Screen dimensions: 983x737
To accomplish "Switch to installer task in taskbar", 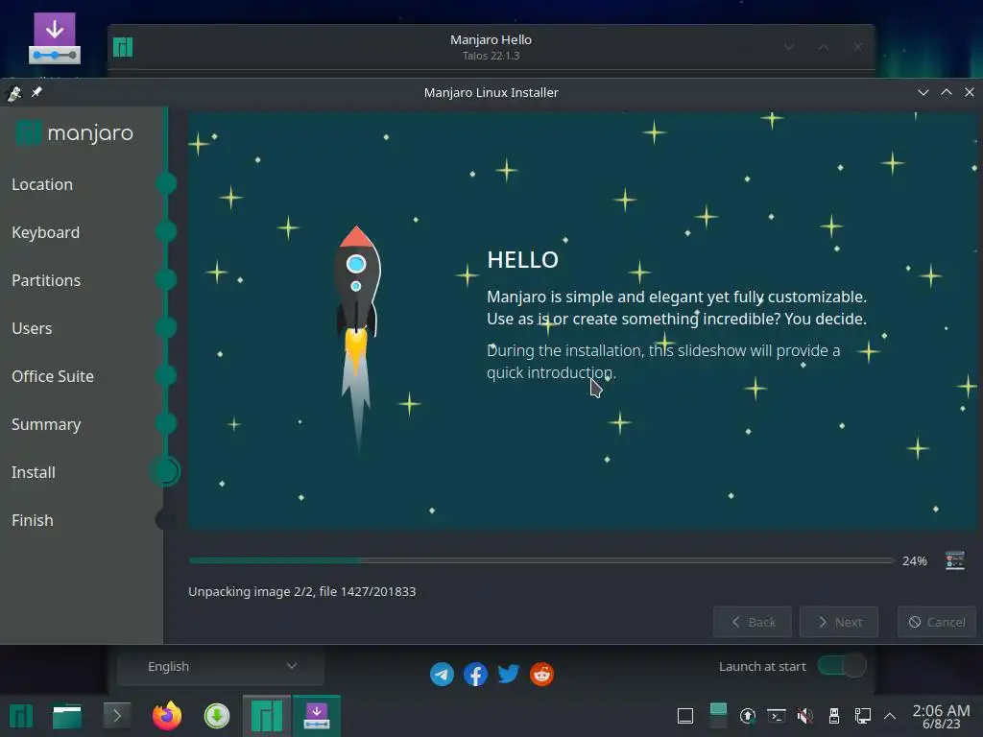I will [x=317, y=716].
